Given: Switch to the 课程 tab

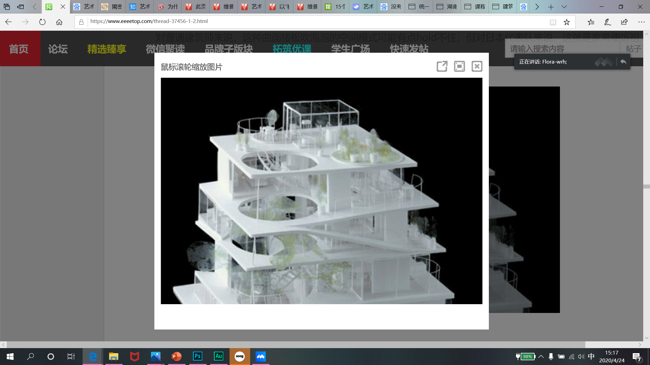Looking at the screenshot, I should (475, 7).
